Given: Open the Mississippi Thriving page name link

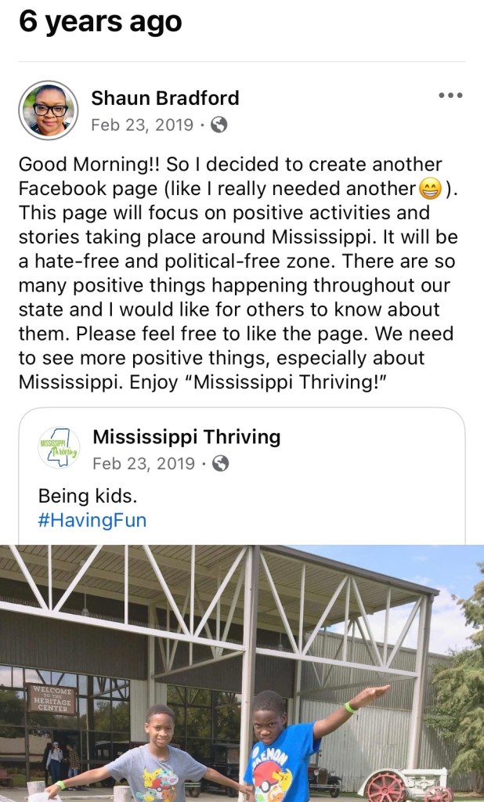Looking at the screenshot, I should (x=186, y=436).
